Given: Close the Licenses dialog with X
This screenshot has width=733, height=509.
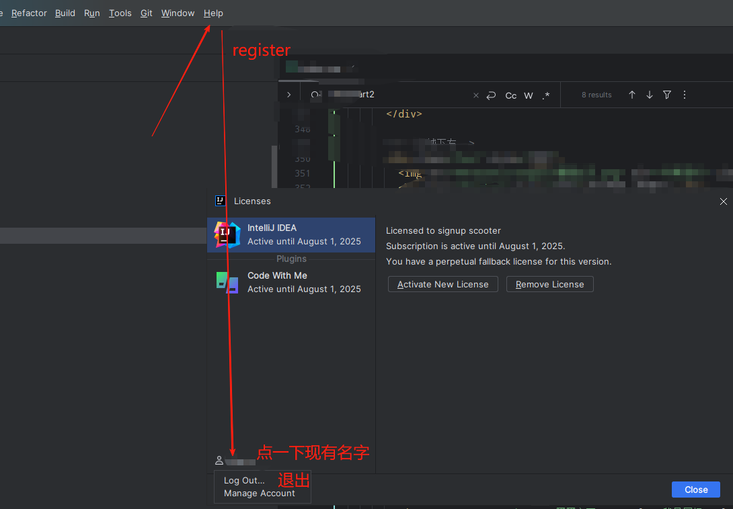Looking at the screenshot, I should (x=723, y=201).
